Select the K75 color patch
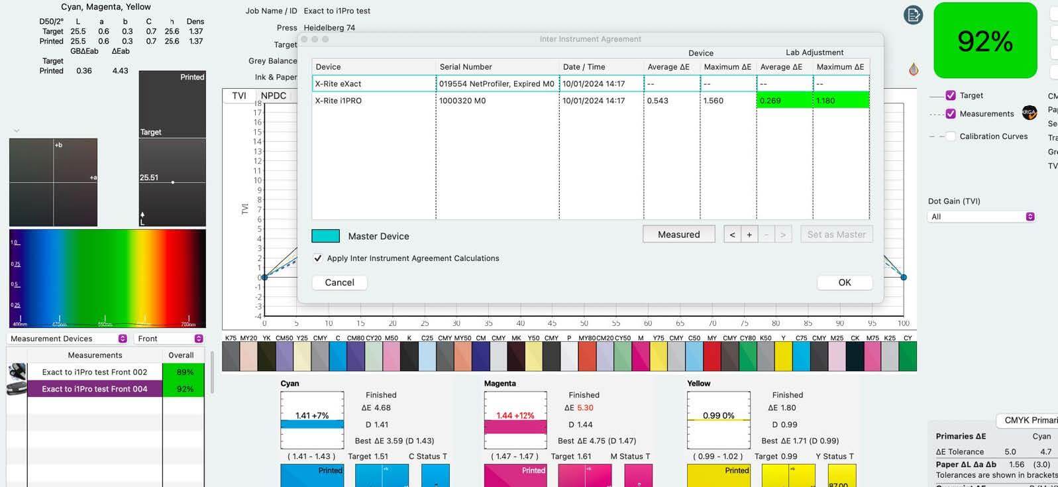This screenshot has width=1058, height=487. pos(231,356)
